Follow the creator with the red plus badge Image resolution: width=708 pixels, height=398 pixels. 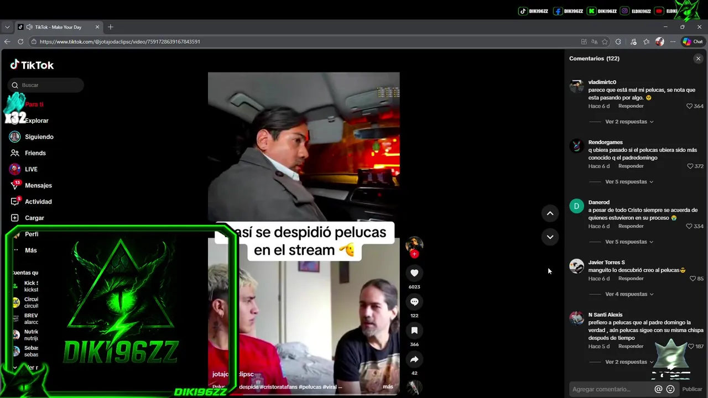pos(414,254)
